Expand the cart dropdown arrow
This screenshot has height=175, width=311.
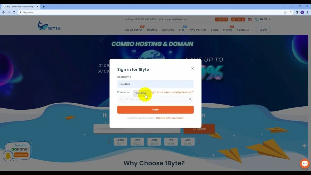[x=270, y=19]
